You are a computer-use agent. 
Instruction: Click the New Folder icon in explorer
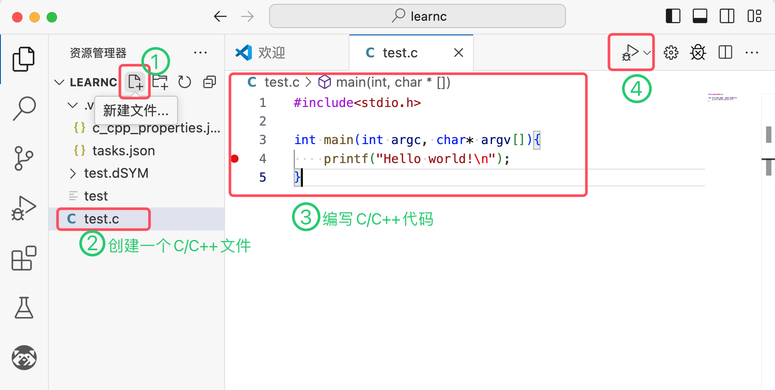tap(160, 82)
